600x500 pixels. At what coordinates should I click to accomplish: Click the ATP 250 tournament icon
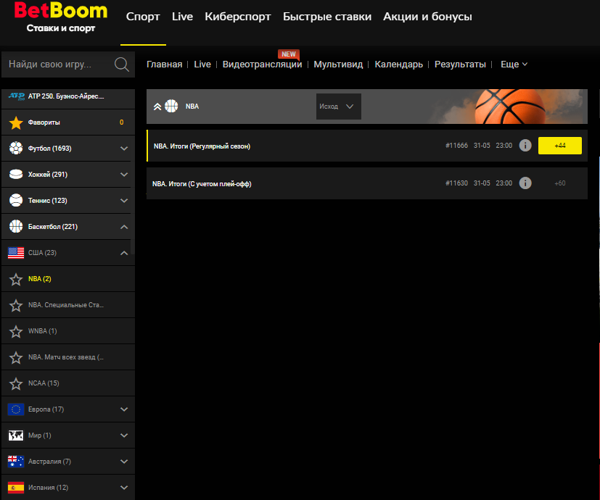point(17,96)
